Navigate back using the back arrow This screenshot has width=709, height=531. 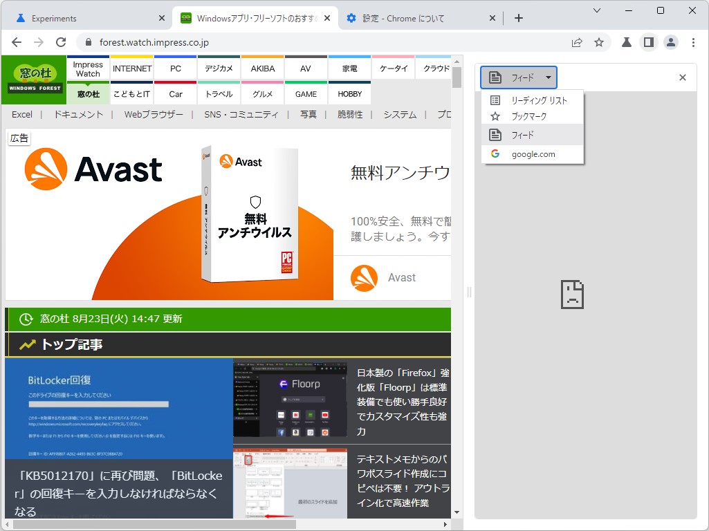[x=17, y=42]
